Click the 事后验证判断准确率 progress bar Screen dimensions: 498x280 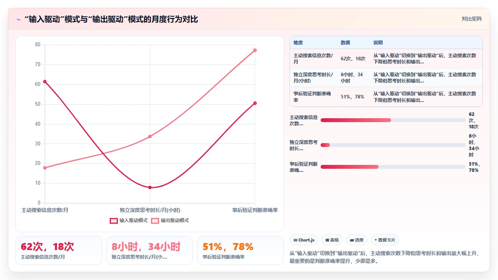click(393, 167)
